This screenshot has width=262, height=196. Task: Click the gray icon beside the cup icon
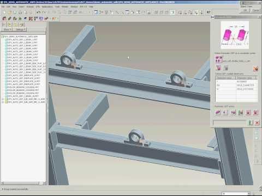(x=225, y=68)
